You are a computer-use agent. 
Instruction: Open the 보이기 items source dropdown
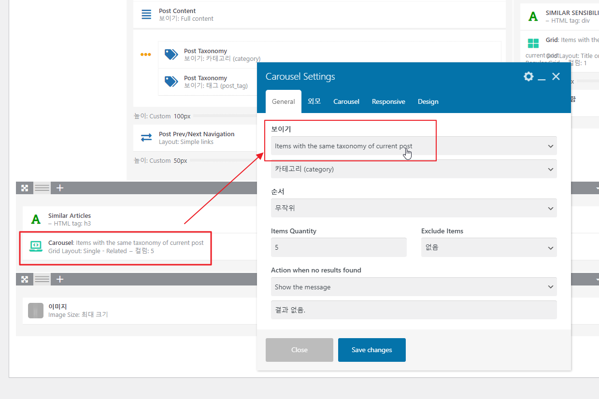(x=414, y=146)
